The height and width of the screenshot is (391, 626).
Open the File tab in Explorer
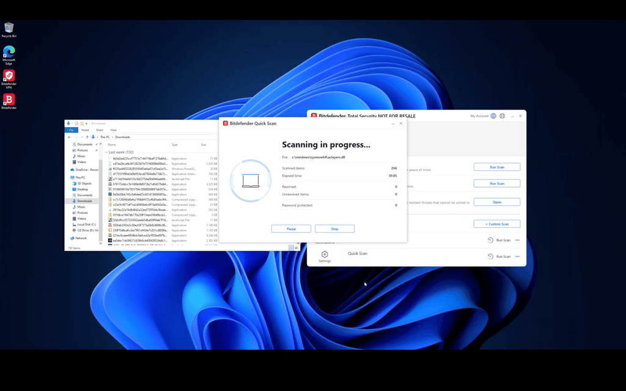point(72,130)
